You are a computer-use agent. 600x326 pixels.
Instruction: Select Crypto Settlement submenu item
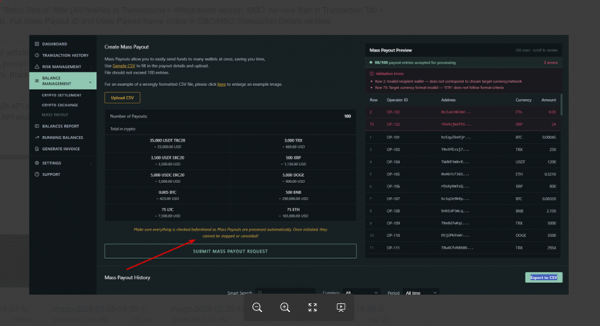pos(62,95)
